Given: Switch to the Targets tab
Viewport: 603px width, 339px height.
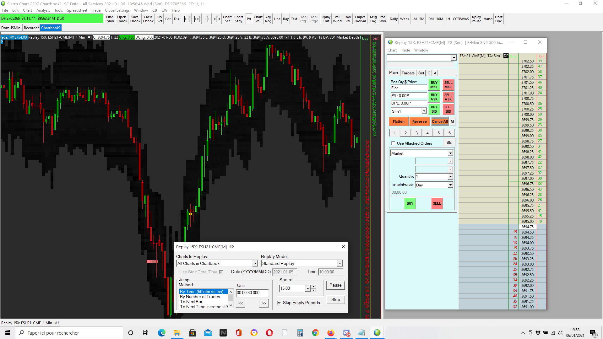Looking at the screenshot, I should point(408,73).
